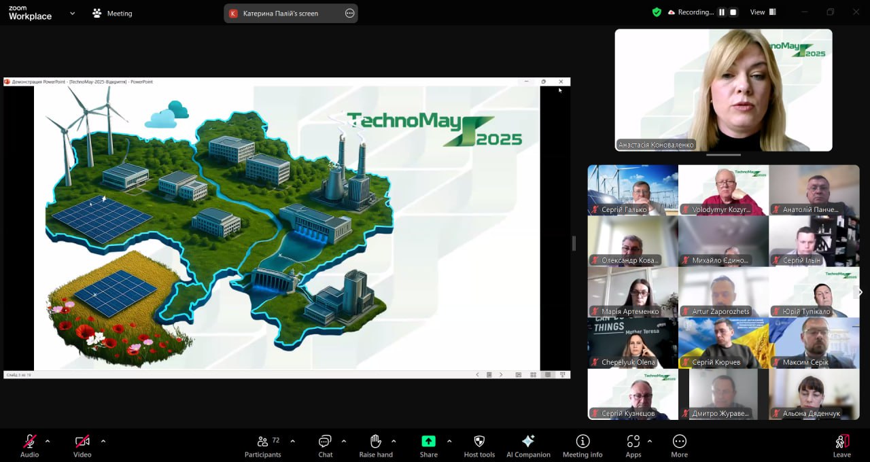Go to previous slide in PowerPoint
This screenshot has height=462, width=870.
coord(477,374)
